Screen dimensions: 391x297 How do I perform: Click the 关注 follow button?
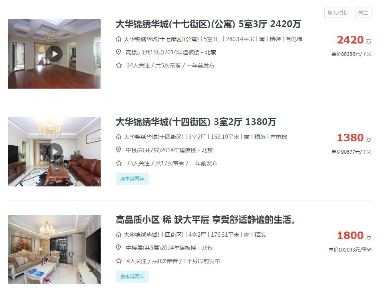pyautogui.click(x=363, y=13)
